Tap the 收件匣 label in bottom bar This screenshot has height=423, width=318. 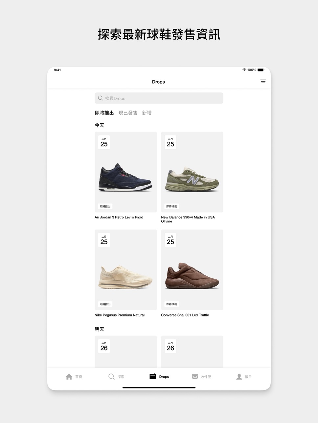206,377
